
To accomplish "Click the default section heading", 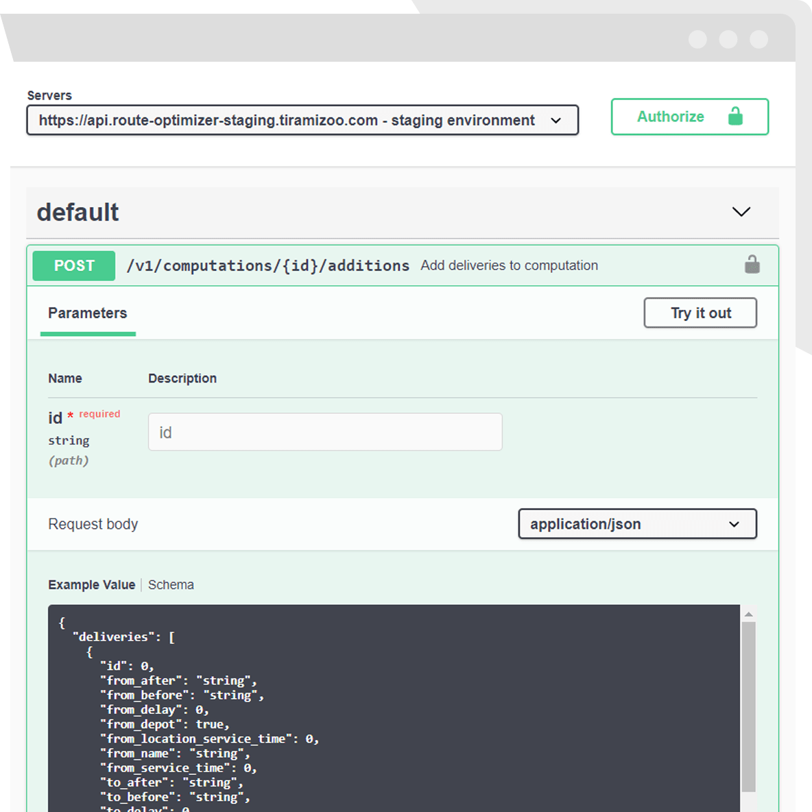I will click(x=78, y=213).
